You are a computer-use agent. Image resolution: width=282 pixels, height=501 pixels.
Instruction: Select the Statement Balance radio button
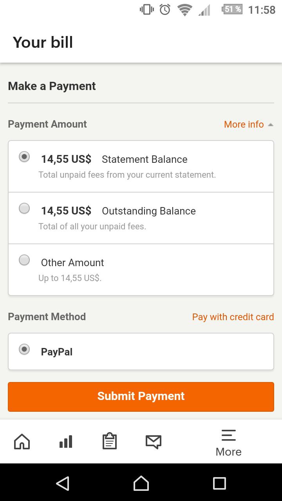(x=24, y=157)
